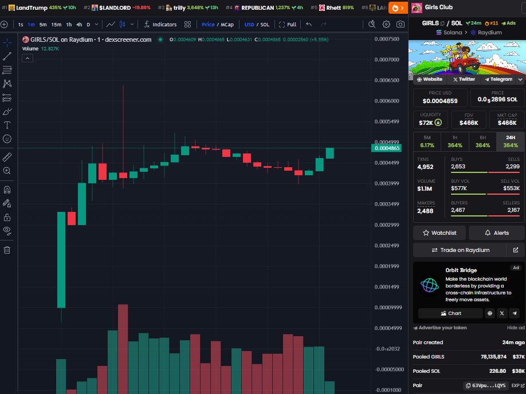Toggle chart between Price and MCap
526x394 pixels.
(217, 25)
